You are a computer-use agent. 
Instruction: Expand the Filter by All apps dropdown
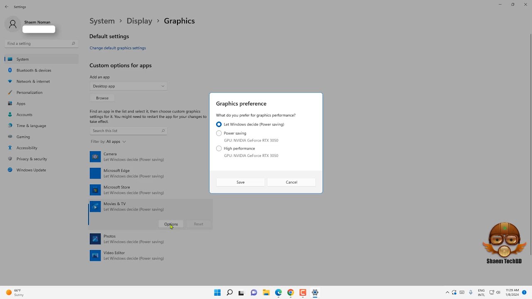coord(108,142)
